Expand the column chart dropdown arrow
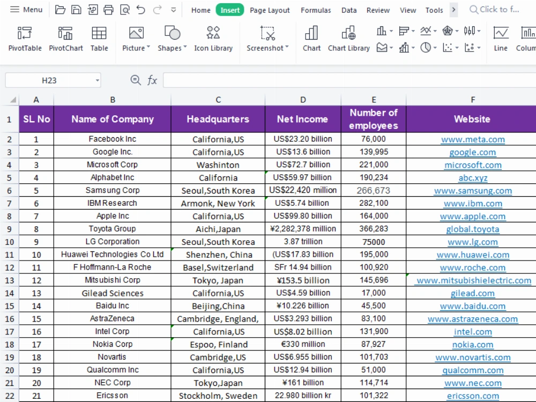This screenshot has width=536, height=402. tap(391, 31)
